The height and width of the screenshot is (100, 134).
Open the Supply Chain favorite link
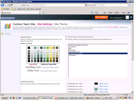point(20,9)
